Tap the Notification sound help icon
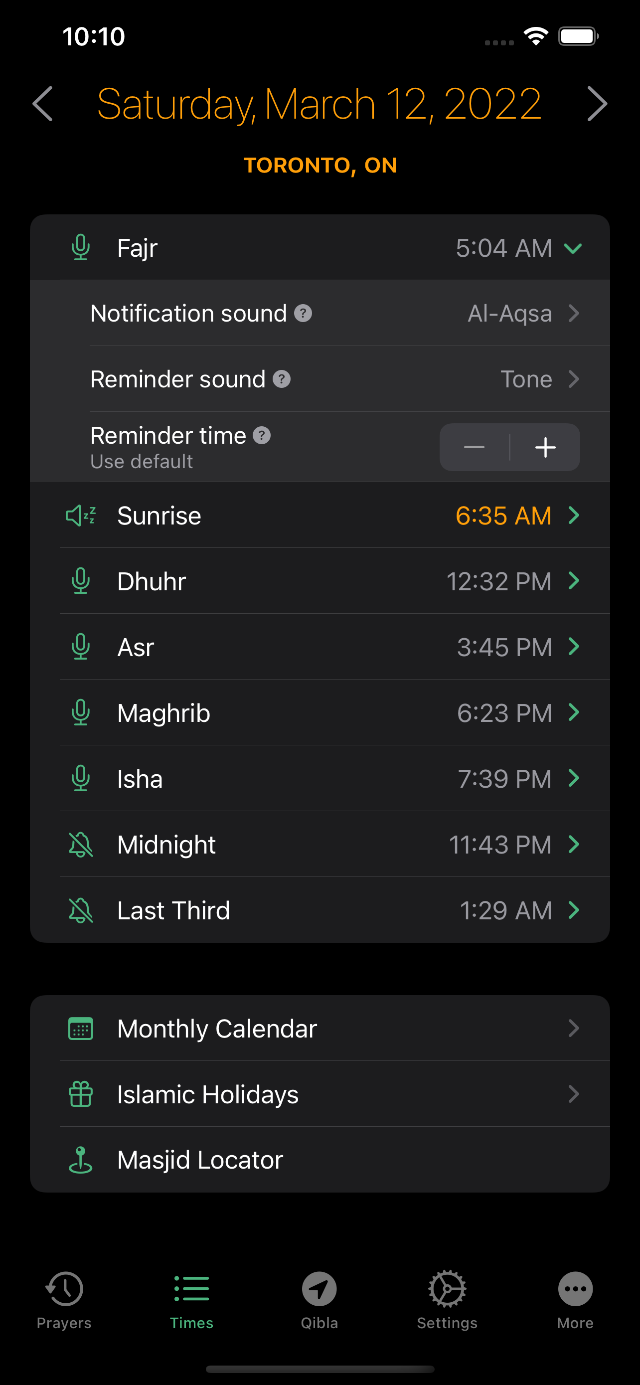The height and width of the screenshot is (1385, 640). coord(303,314)
